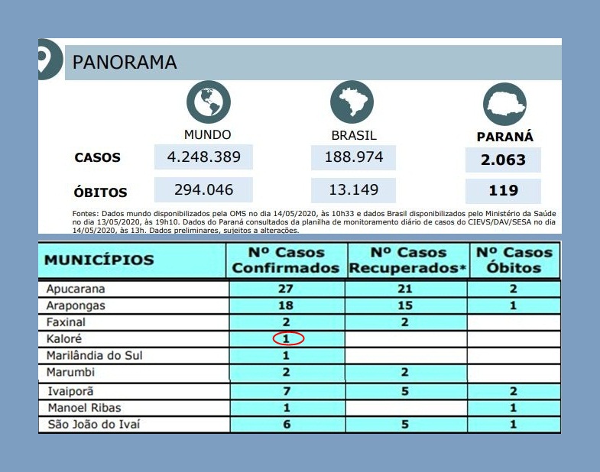Click Apucarana deaths value 2

pyautogui.click(x=514, y=289)
